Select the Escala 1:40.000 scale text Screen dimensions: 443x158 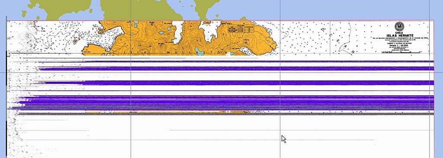[399, 45]
